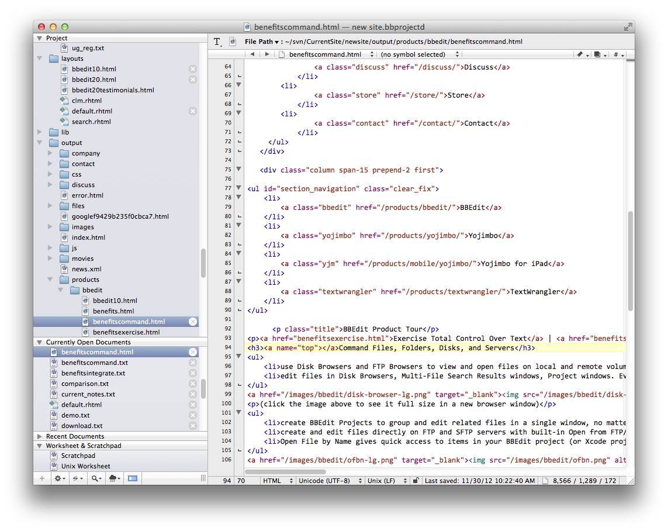Close comparison.txt in open documents list
This screenshot has width=668, height=531.
pos(193,384)
